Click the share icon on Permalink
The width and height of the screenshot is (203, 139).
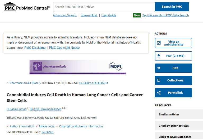159,93
